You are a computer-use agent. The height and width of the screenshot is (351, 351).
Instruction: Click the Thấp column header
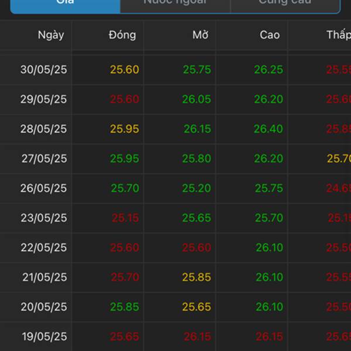pos(339,35)
